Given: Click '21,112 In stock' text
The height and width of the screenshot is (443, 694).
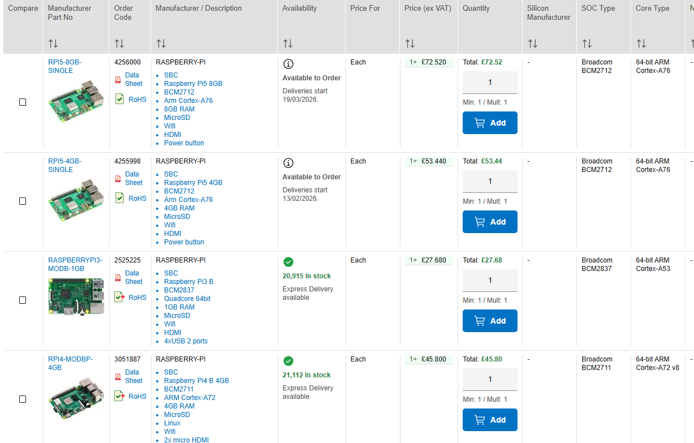Looking at the screenshot, I should coord(307,375).
